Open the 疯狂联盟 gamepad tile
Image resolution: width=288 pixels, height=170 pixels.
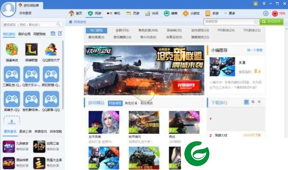point(51,74)
